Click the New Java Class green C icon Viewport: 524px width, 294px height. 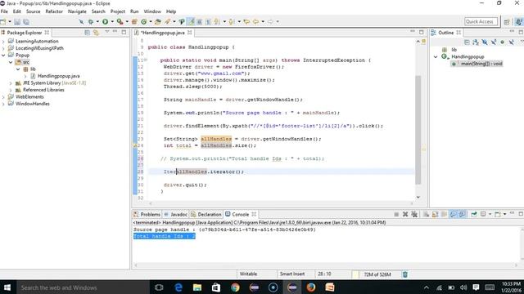point(144,22)
